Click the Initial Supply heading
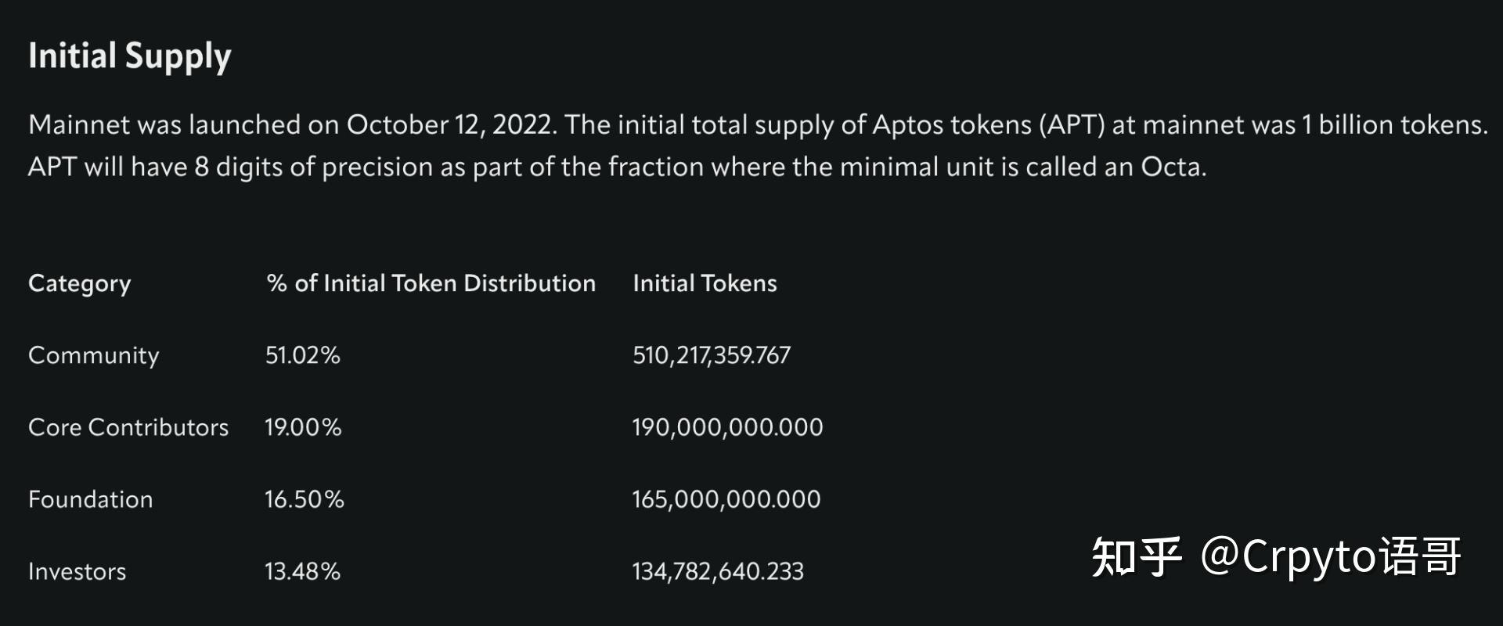Image resolution: width=1503 pixels, height=626 pixels. tap(130, 57)
